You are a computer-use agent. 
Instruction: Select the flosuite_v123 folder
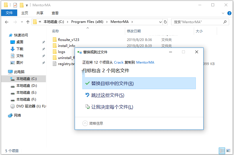(69, 40)
